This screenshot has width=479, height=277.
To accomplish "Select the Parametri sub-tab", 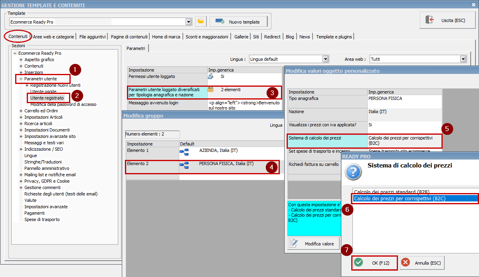I will [x=136, y=48].
